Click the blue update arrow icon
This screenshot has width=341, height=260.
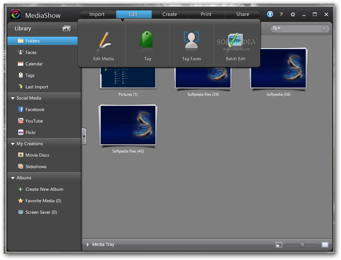(270, 14)
